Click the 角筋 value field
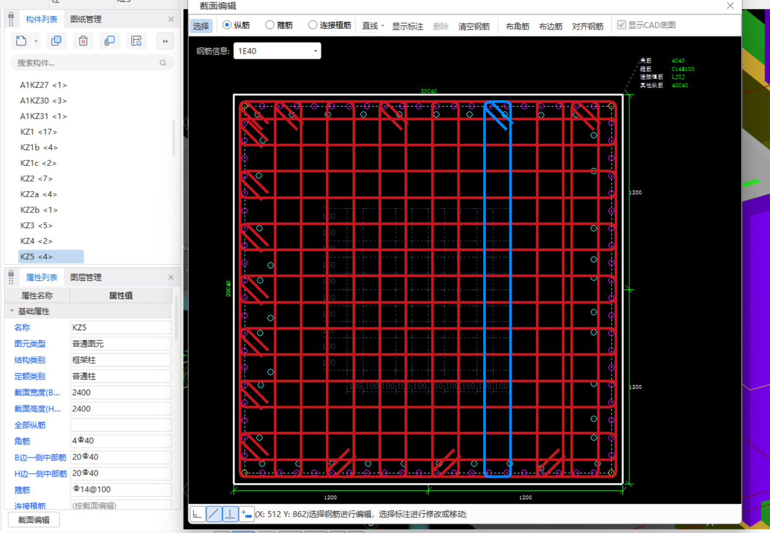Viewport: 770px width, 533px height. [121, 441]
